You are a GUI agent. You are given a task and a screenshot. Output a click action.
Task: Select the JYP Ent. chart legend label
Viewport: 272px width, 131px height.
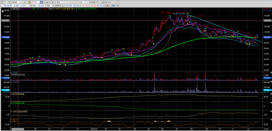pyautogui.click(x=15, y=8)
